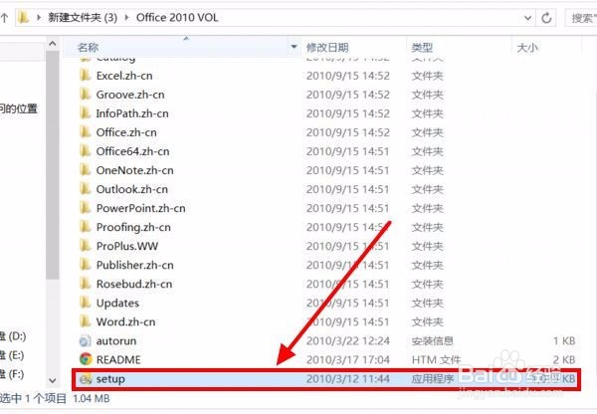Select the README file name
Viewport: 597px width, 414px height.
click(x=118, y=360)
